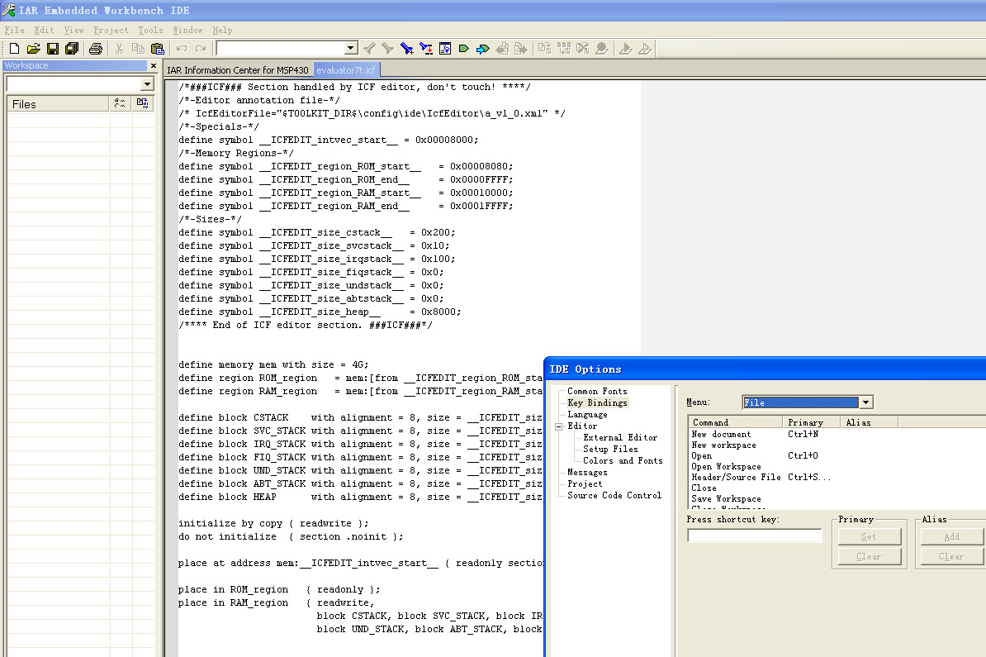Click Debug without Downloading icon
986x657 pixels.
pos(645,49)
